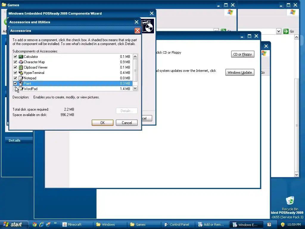Click the Character Map icon

coord(21,62)
